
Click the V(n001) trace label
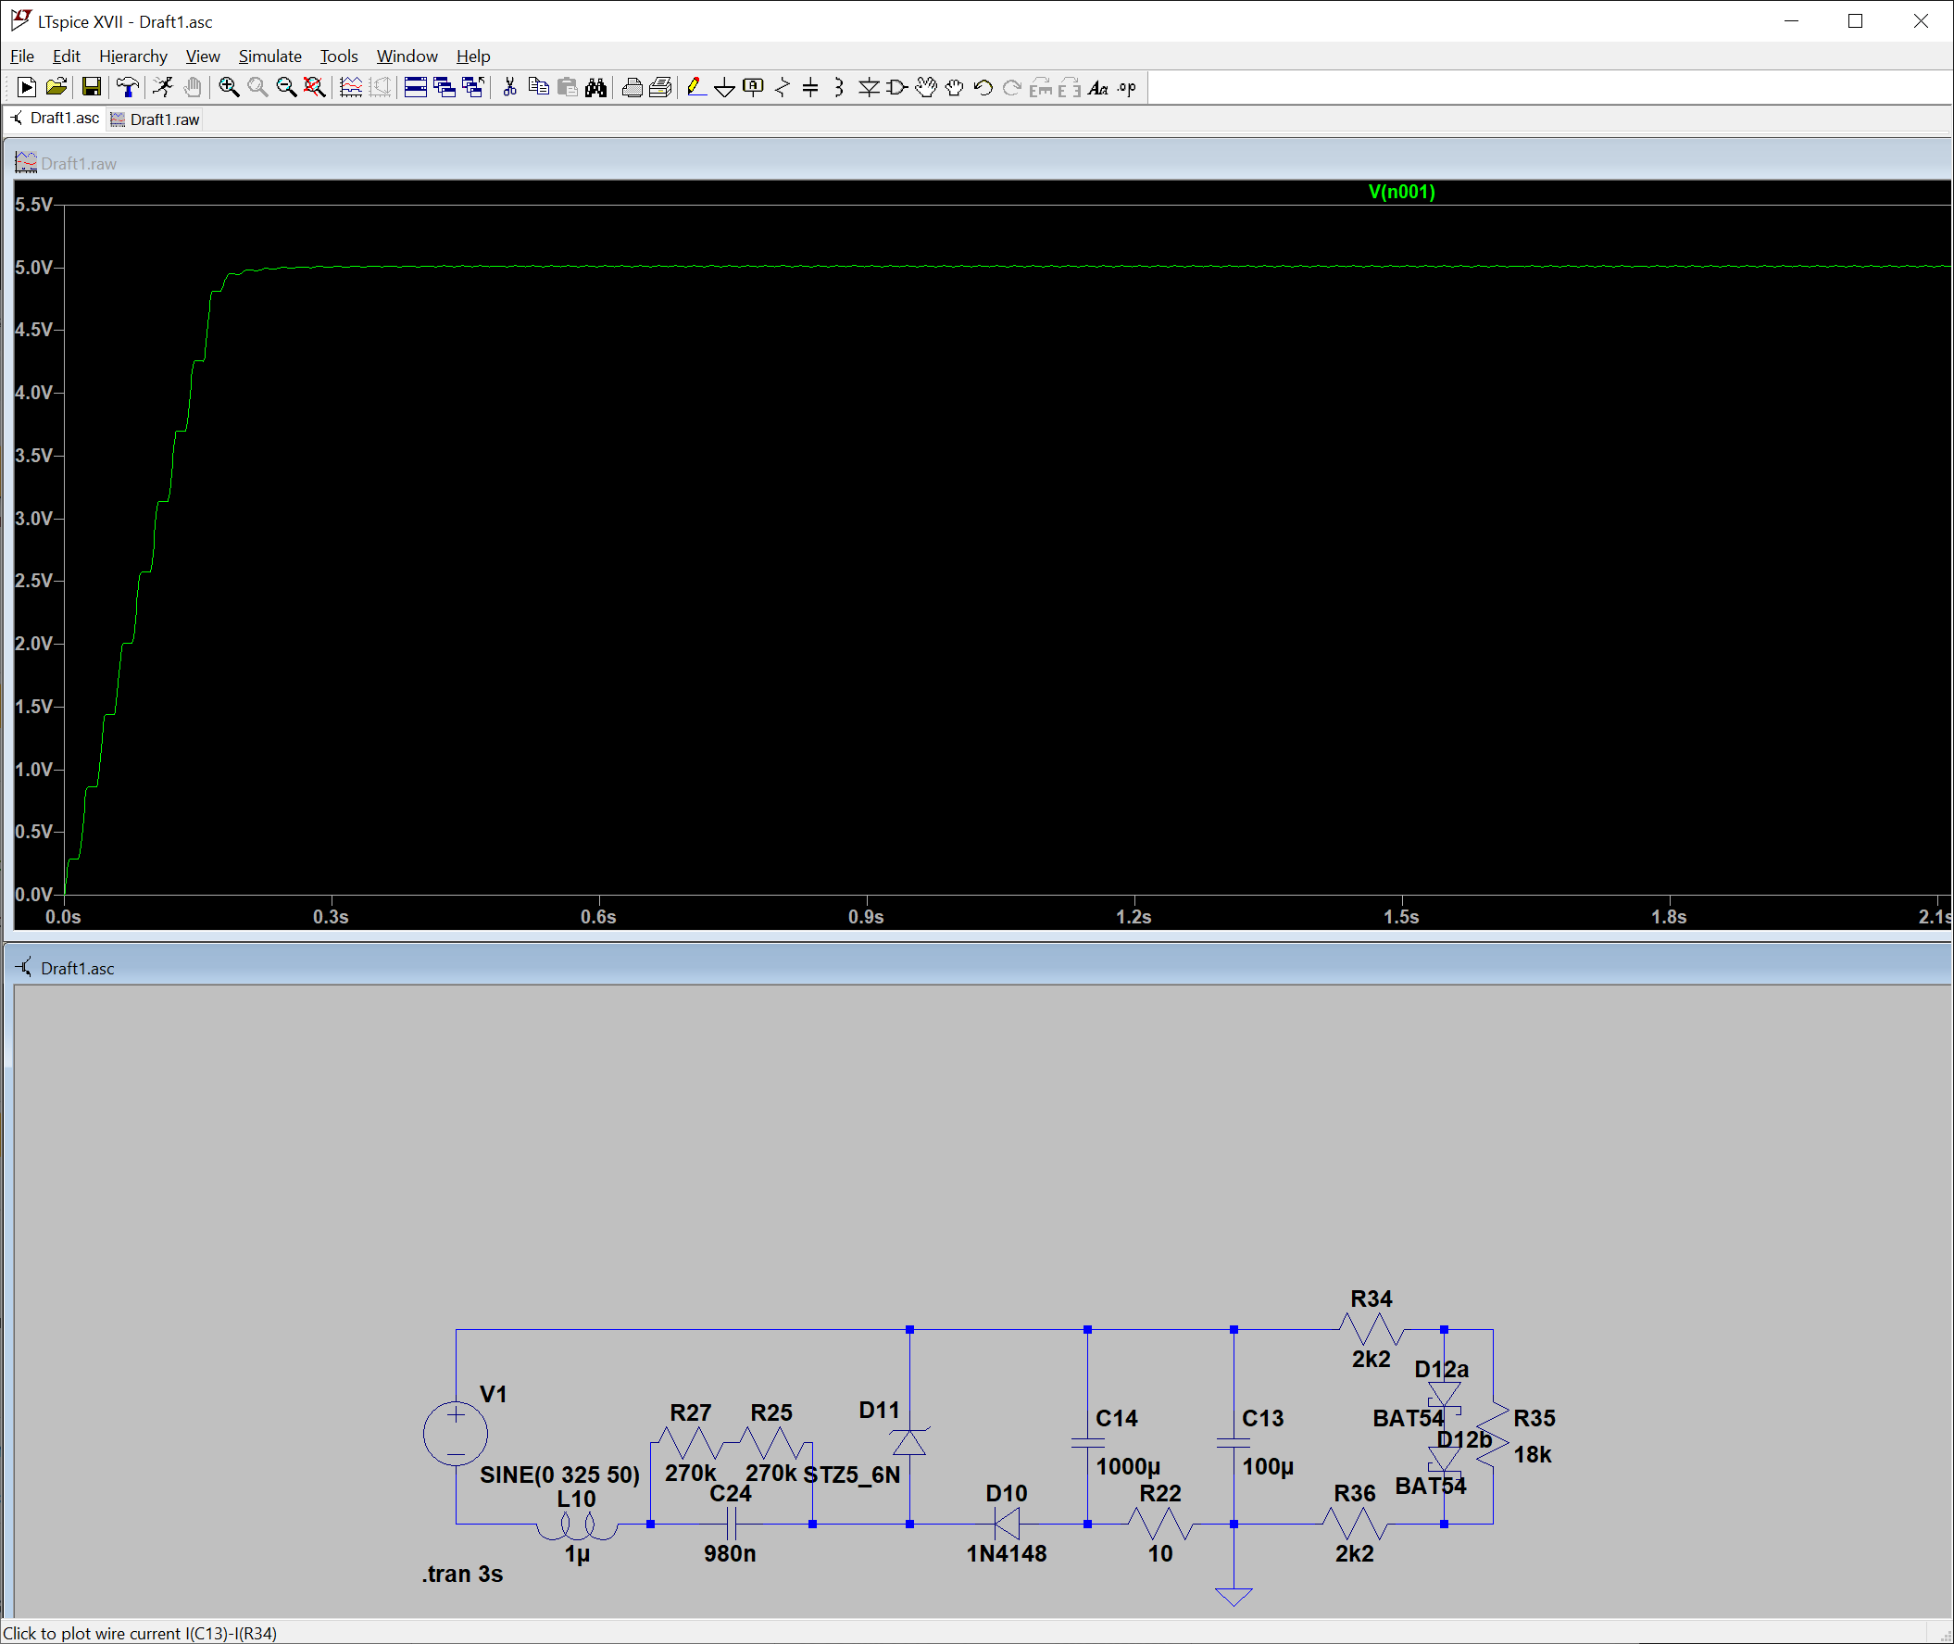[x=1400, y=192]
